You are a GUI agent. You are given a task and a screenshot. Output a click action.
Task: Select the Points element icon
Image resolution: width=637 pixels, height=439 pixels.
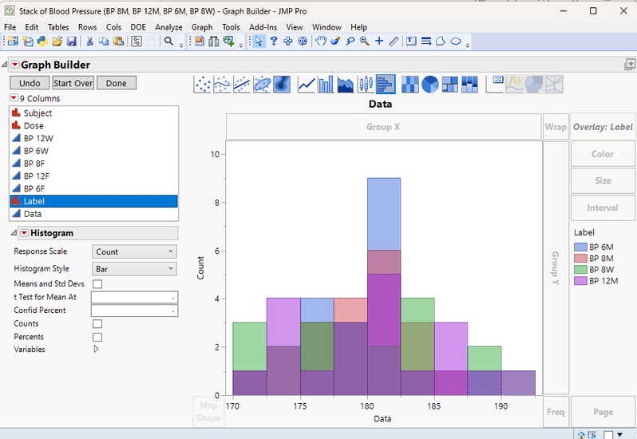coord(202,85)
